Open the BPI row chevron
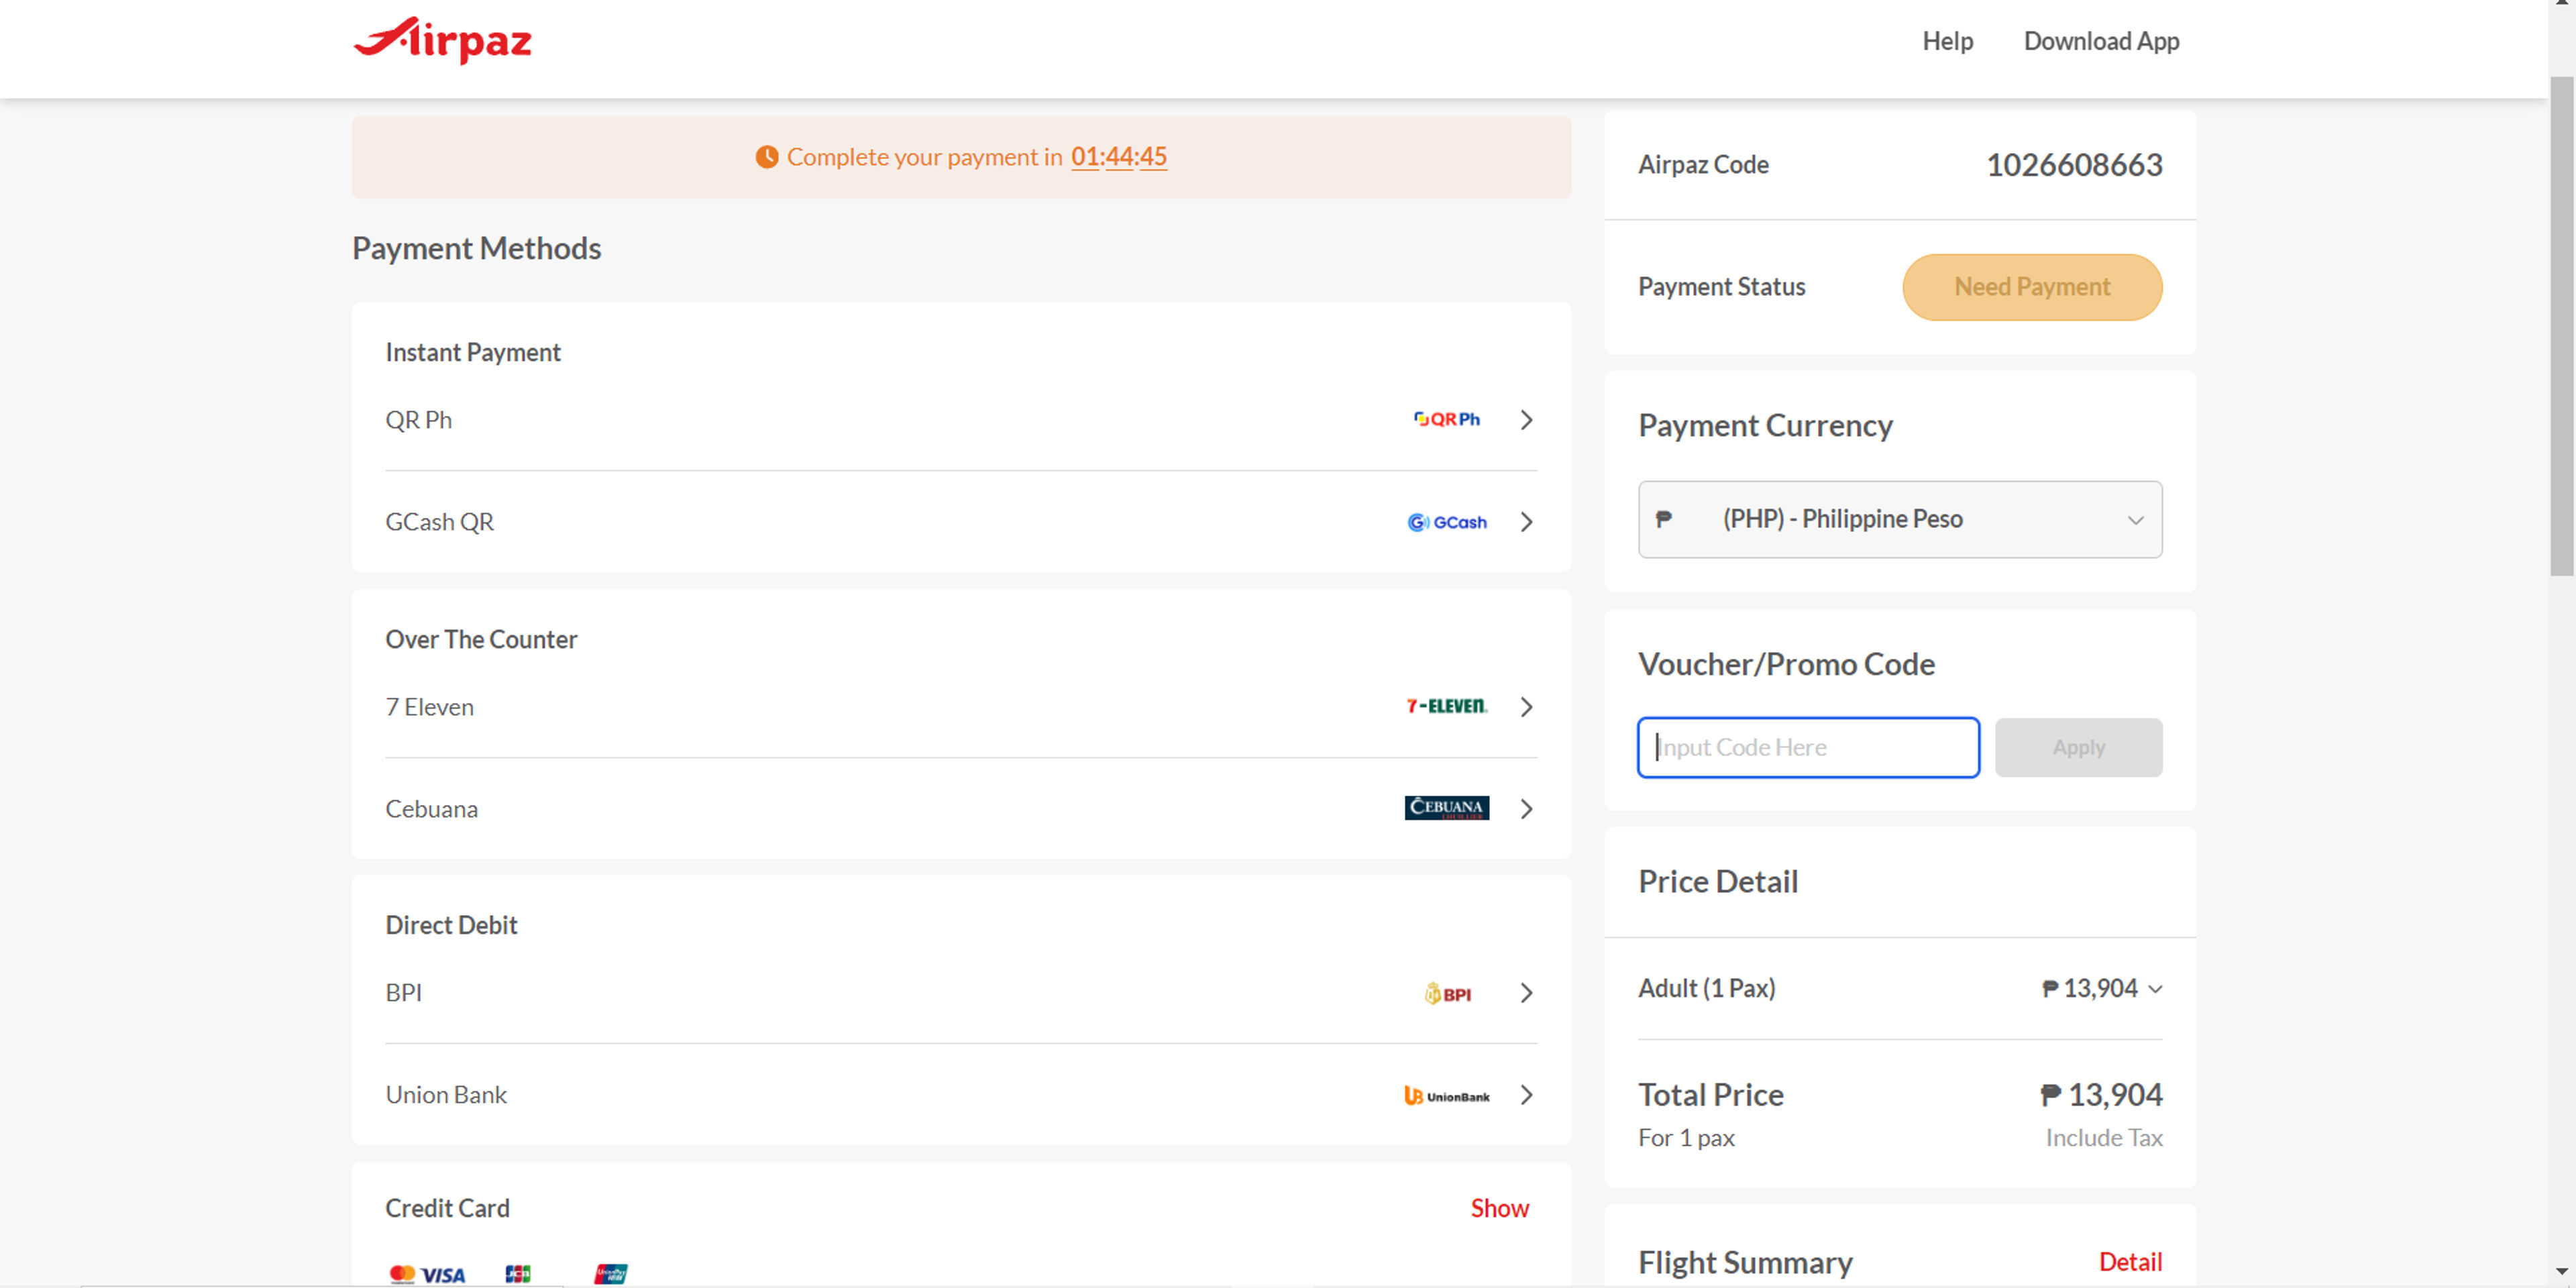 tap(1526, 993)
